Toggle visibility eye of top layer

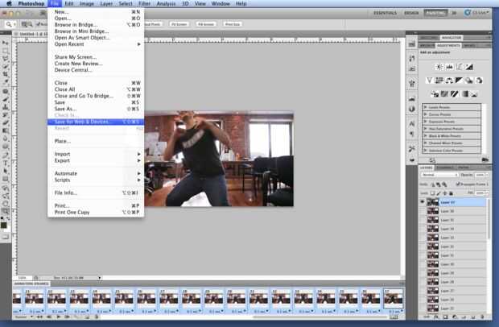[x=423, y=202]
